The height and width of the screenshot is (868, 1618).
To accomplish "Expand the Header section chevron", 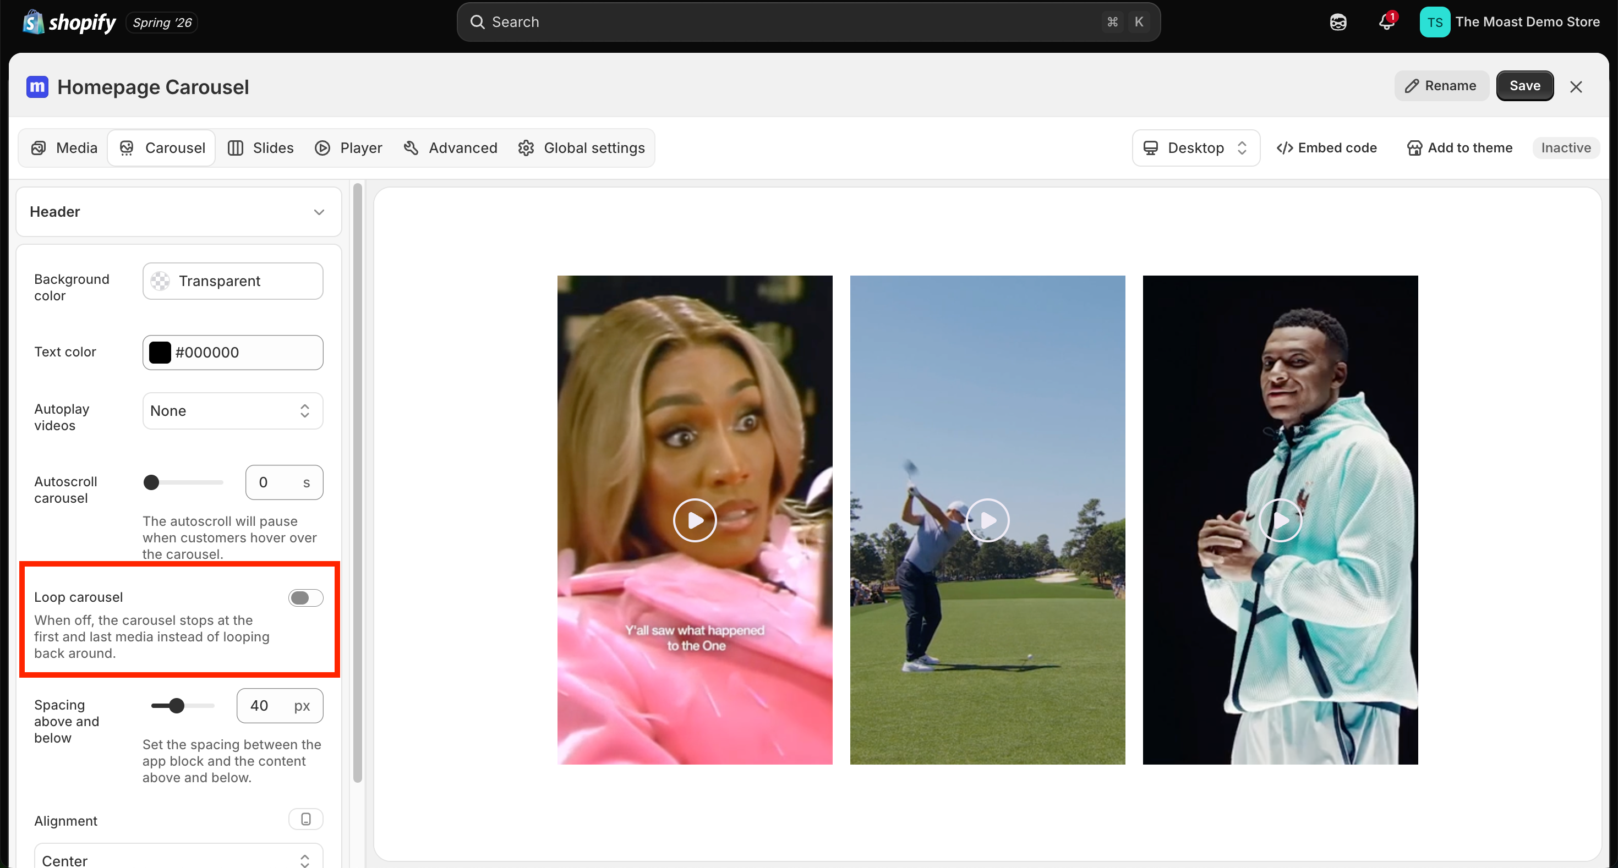I will click(x=319, y=212).
